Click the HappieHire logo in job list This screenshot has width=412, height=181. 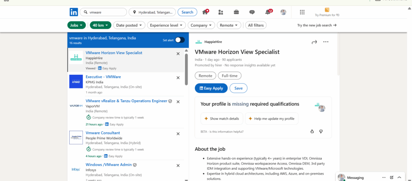76,57
